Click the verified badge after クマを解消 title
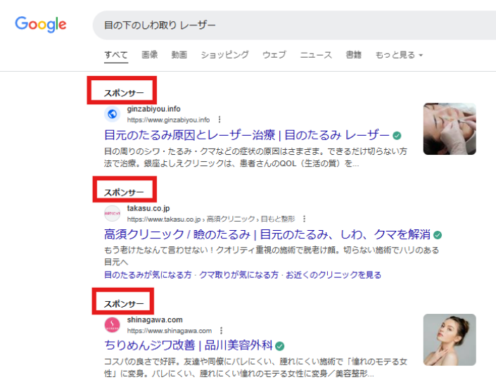 438,235
